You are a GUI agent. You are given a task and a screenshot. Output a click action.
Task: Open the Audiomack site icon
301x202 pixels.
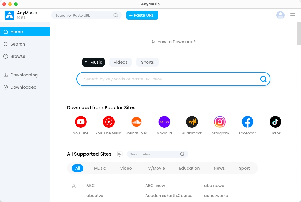point(192,122)
